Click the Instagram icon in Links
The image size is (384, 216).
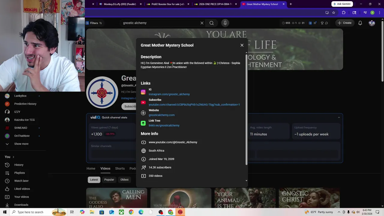coord(143,92)
